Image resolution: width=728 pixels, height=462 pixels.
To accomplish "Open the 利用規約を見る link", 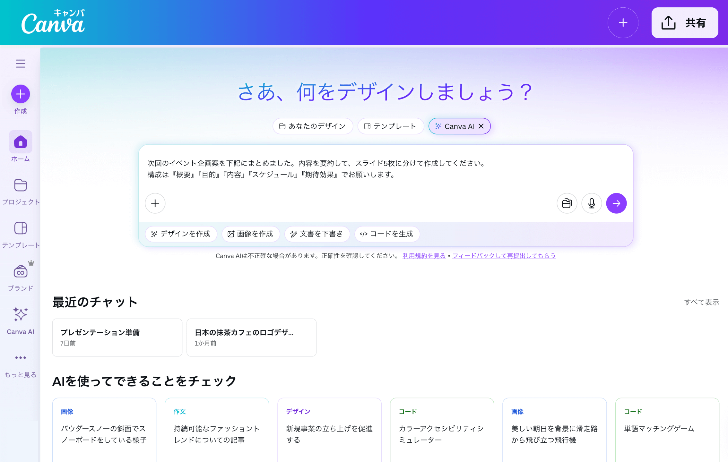I will click(x=424, y=256).
